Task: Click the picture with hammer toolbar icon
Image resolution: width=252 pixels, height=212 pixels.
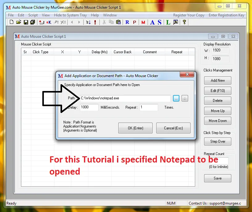Action: point(175,22)
